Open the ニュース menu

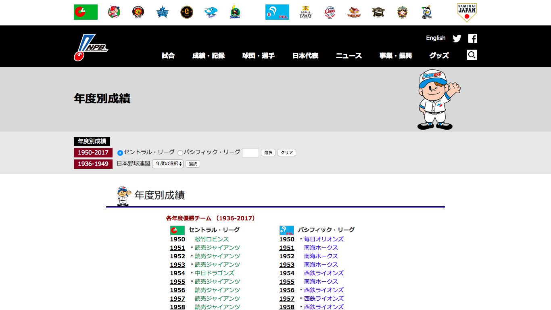(349, 56)
